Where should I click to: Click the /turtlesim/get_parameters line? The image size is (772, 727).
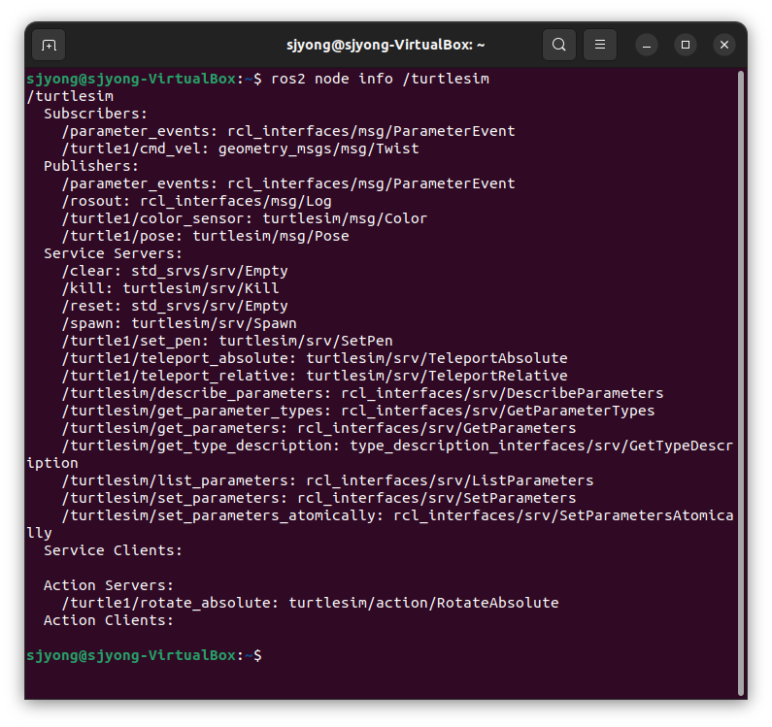click(x=319, y=428)
